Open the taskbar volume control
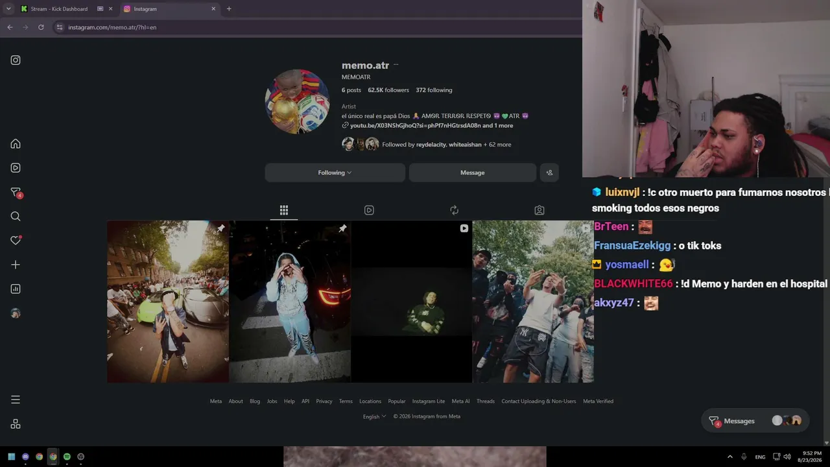The image size is (830, 467). point(787,457)
